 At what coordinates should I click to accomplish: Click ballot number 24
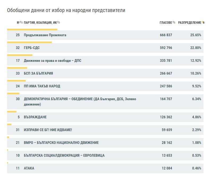pos(18,86)
